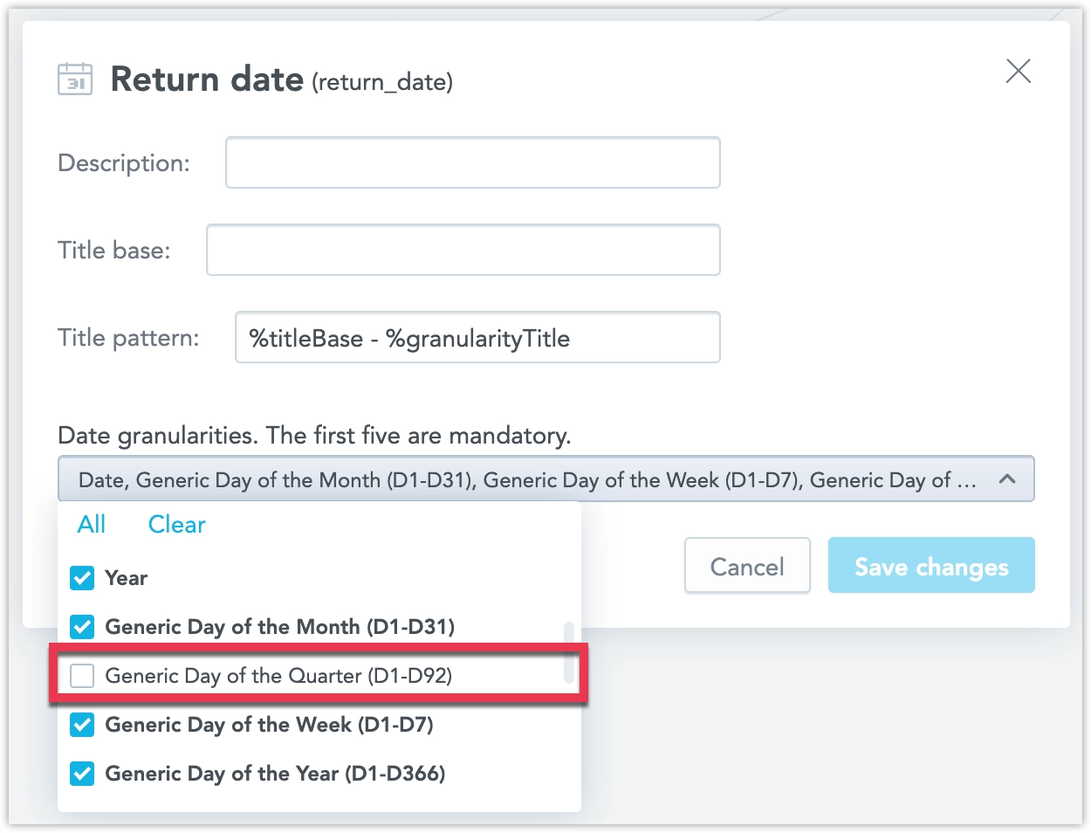Click Save changes

930,566
